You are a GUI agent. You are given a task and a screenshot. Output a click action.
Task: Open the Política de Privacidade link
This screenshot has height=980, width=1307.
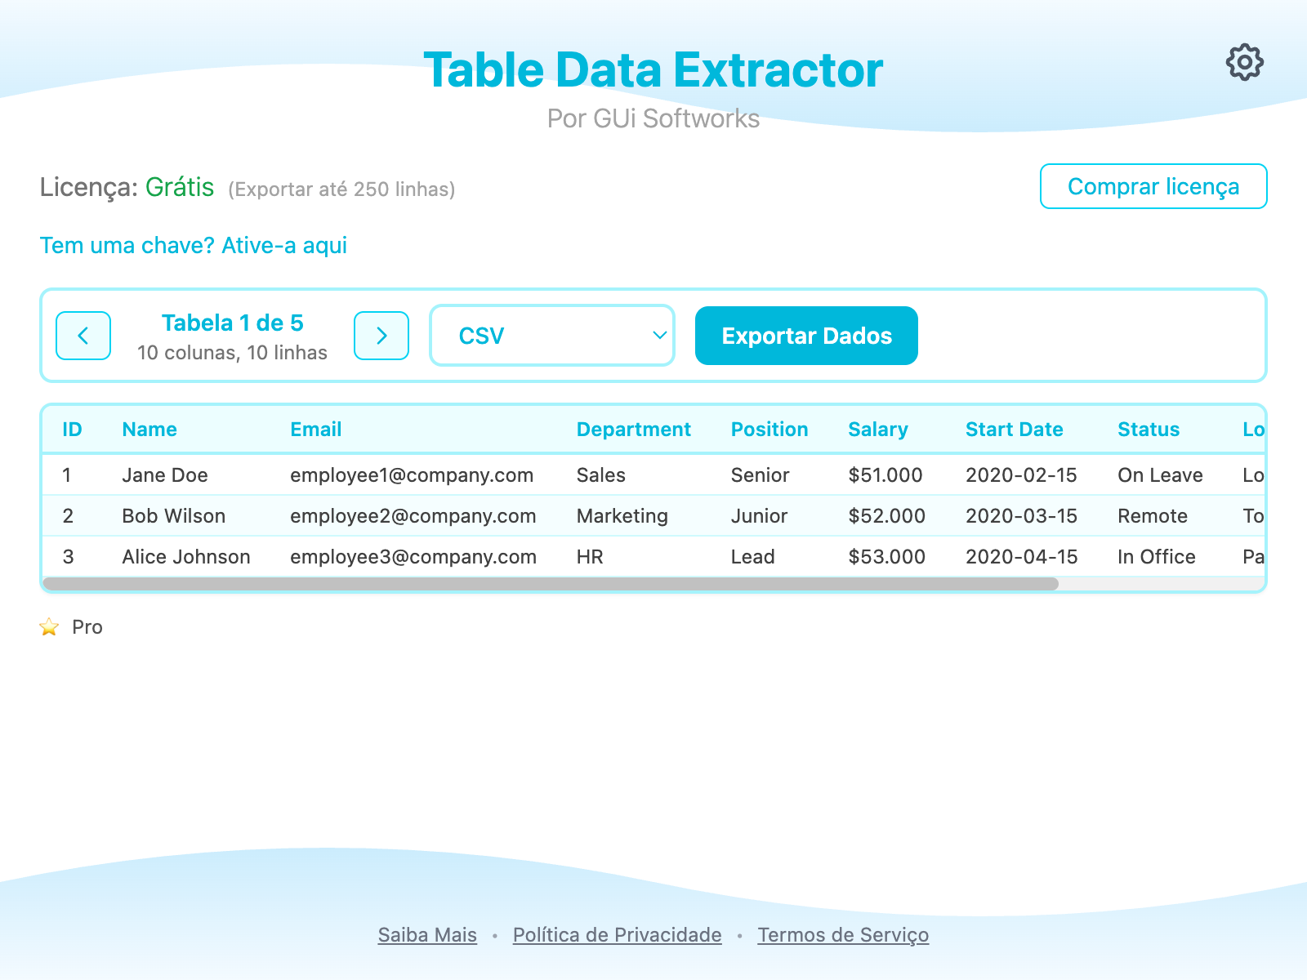[616, 934]
